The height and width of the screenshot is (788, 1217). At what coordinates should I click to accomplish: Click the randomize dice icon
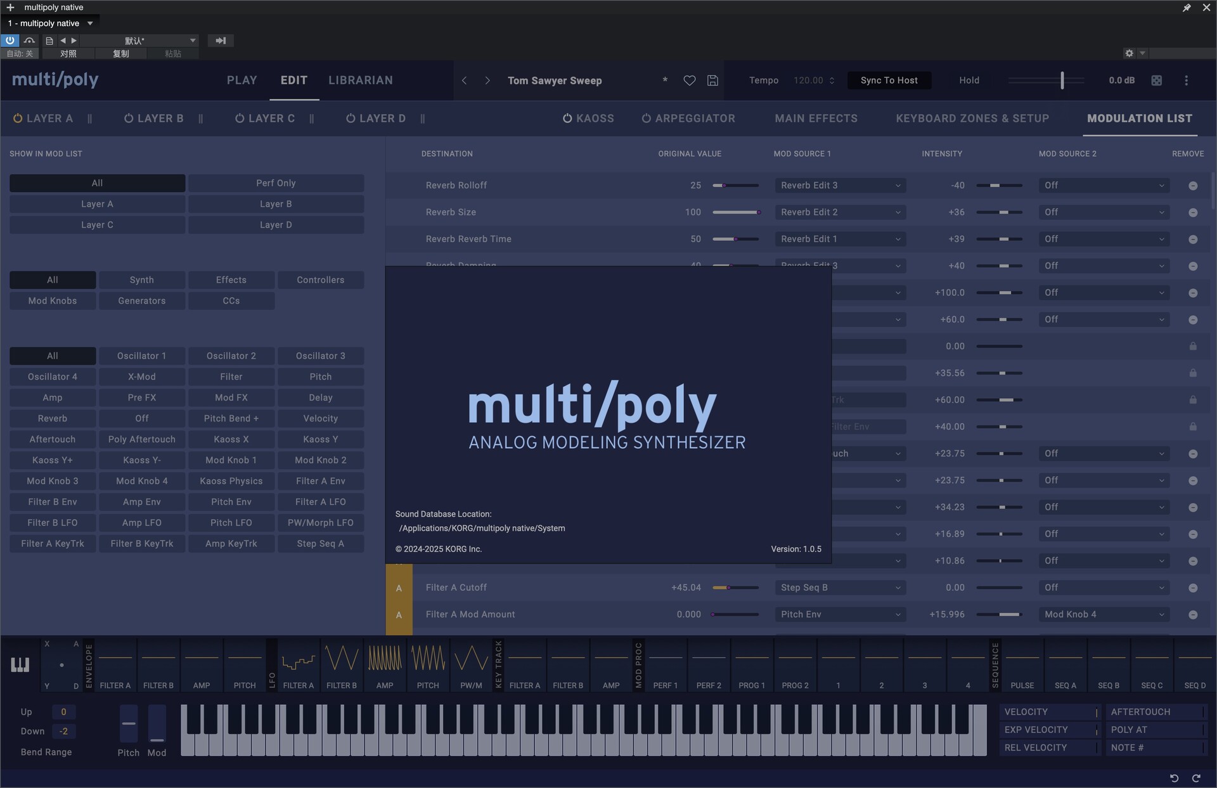point(1157,81)
